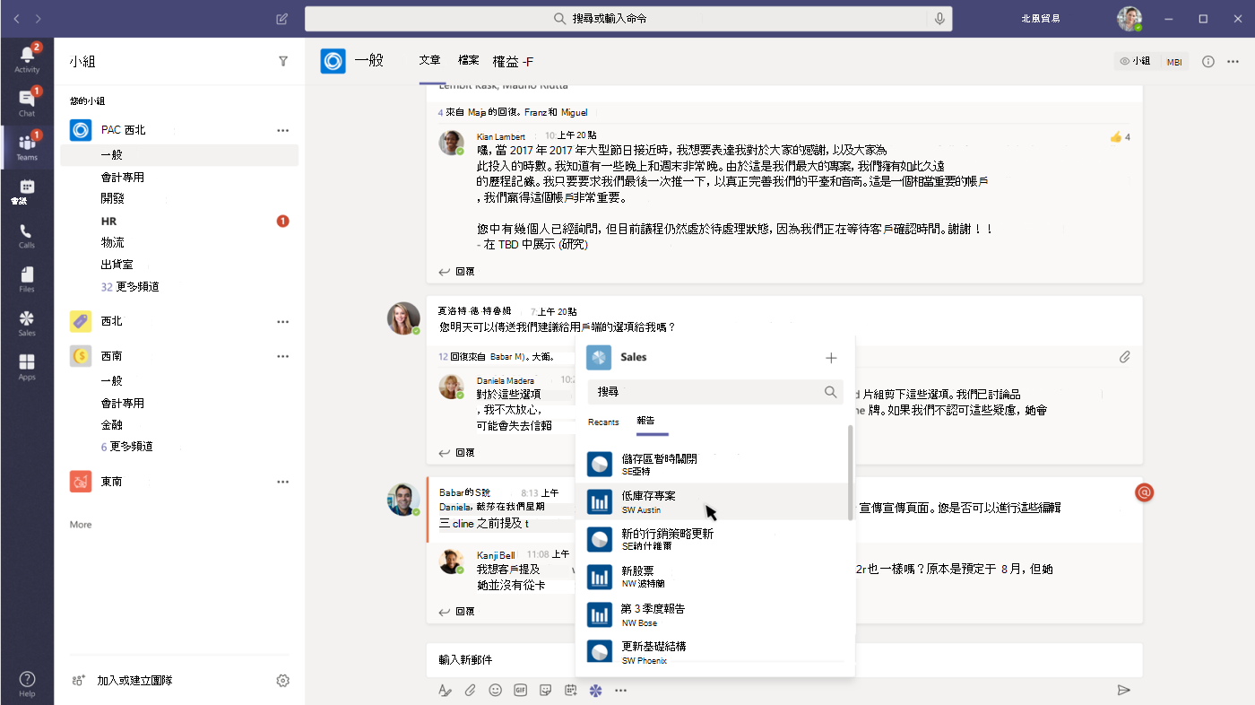This screenshot has width=1255, height=705.
Task: Open more options for 西北 team
Action: click(283, 321)
